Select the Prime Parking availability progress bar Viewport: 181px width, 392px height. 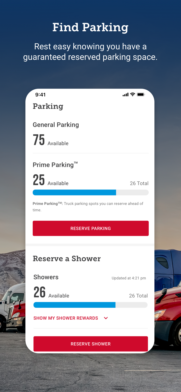(91, 192)
